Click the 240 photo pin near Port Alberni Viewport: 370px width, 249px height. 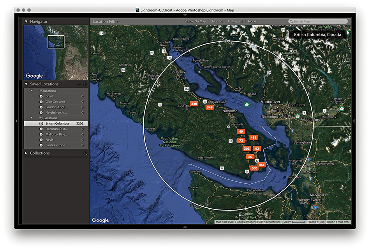coord(194,104)
